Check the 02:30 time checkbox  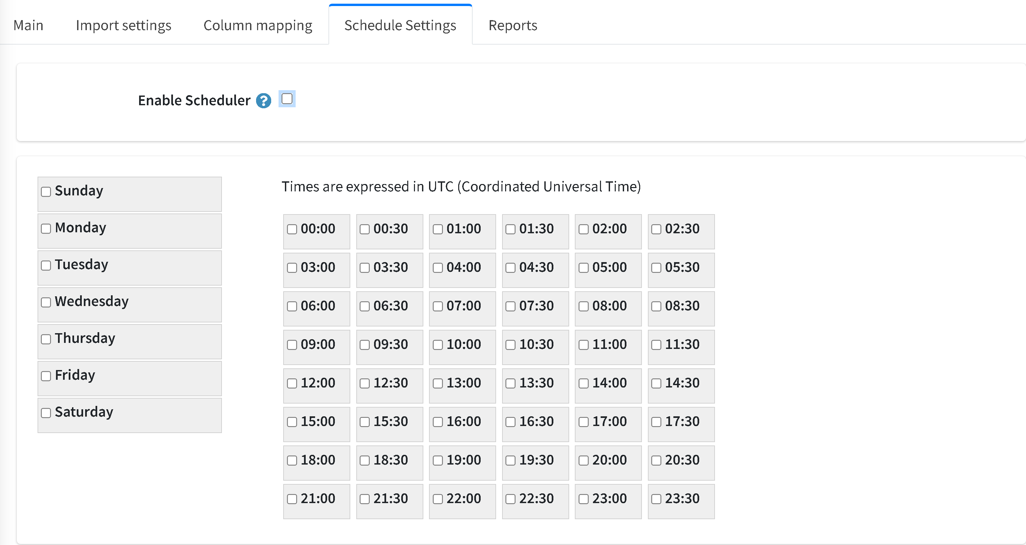click(656, 229)
